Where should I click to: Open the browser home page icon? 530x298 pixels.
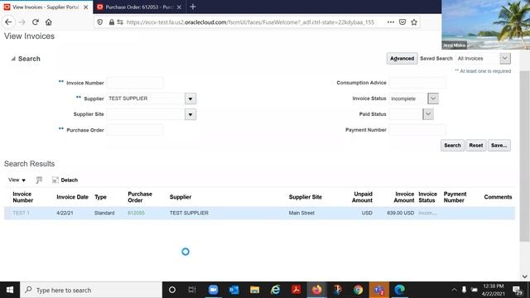pos(49,22)
